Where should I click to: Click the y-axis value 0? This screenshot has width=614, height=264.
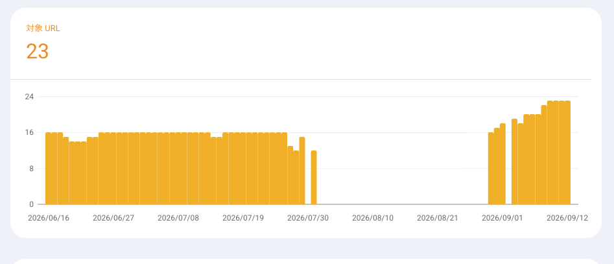[32, 204]
